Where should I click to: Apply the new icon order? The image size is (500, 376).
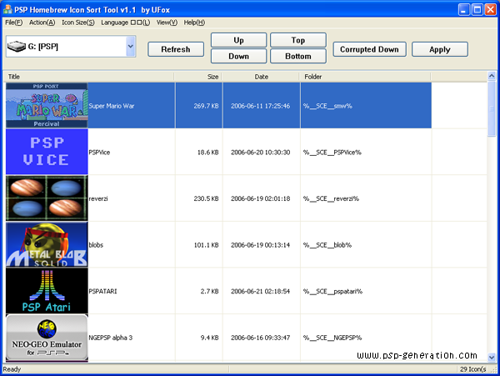(440, 49)
